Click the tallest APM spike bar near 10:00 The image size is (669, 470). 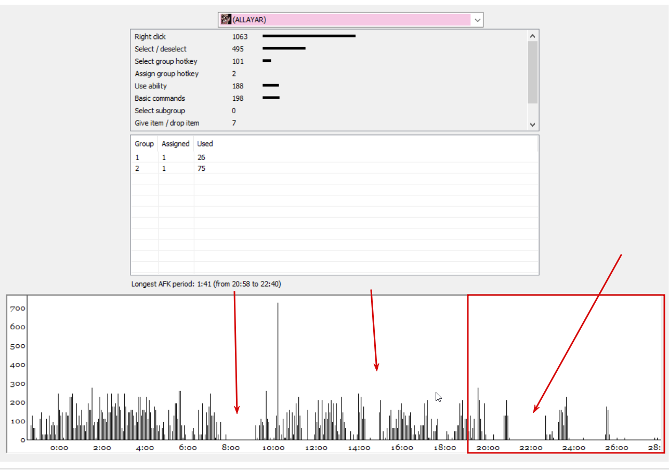click(x=278, y=371)
